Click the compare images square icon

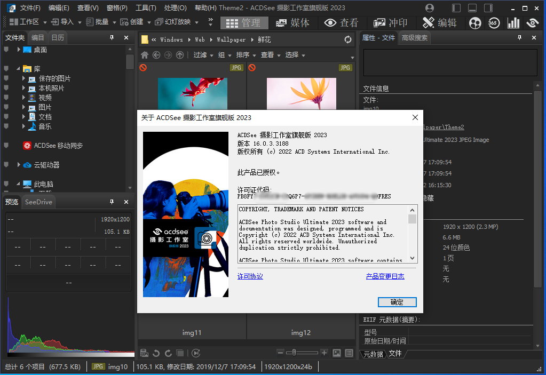tap(180, 353)
